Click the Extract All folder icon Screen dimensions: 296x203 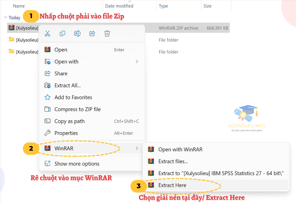pyautogui.click(x=47, y=85)
